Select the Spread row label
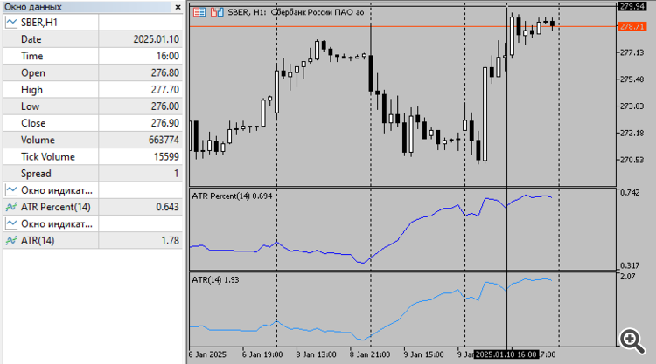 [36, 174]
